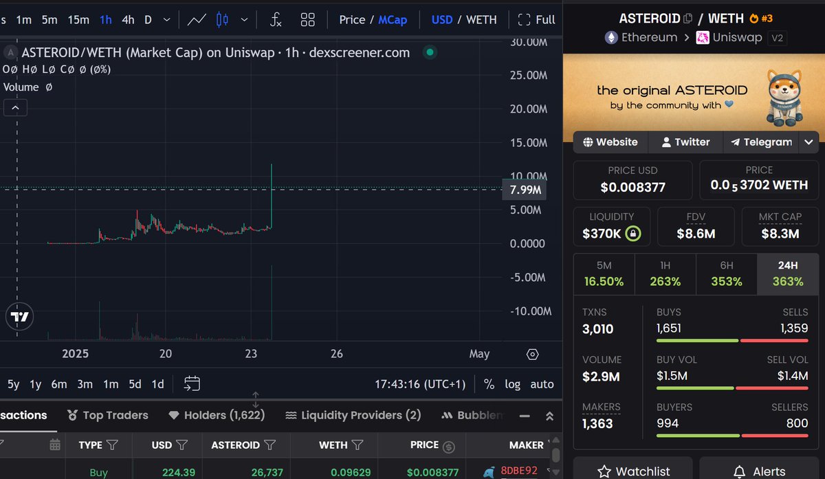Select the 5m chart interval
The height and width of the screenshot is (479, 825).
tap(49, 19)
